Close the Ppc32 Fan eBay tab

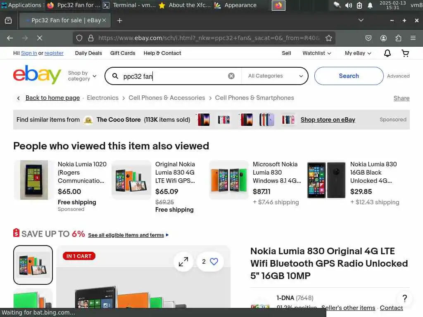[x=104, y=20]
